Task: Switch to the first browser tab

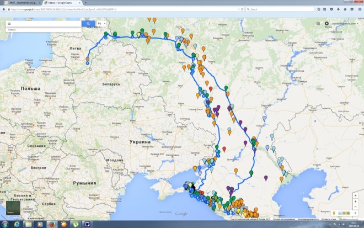Action: [22, 3]
